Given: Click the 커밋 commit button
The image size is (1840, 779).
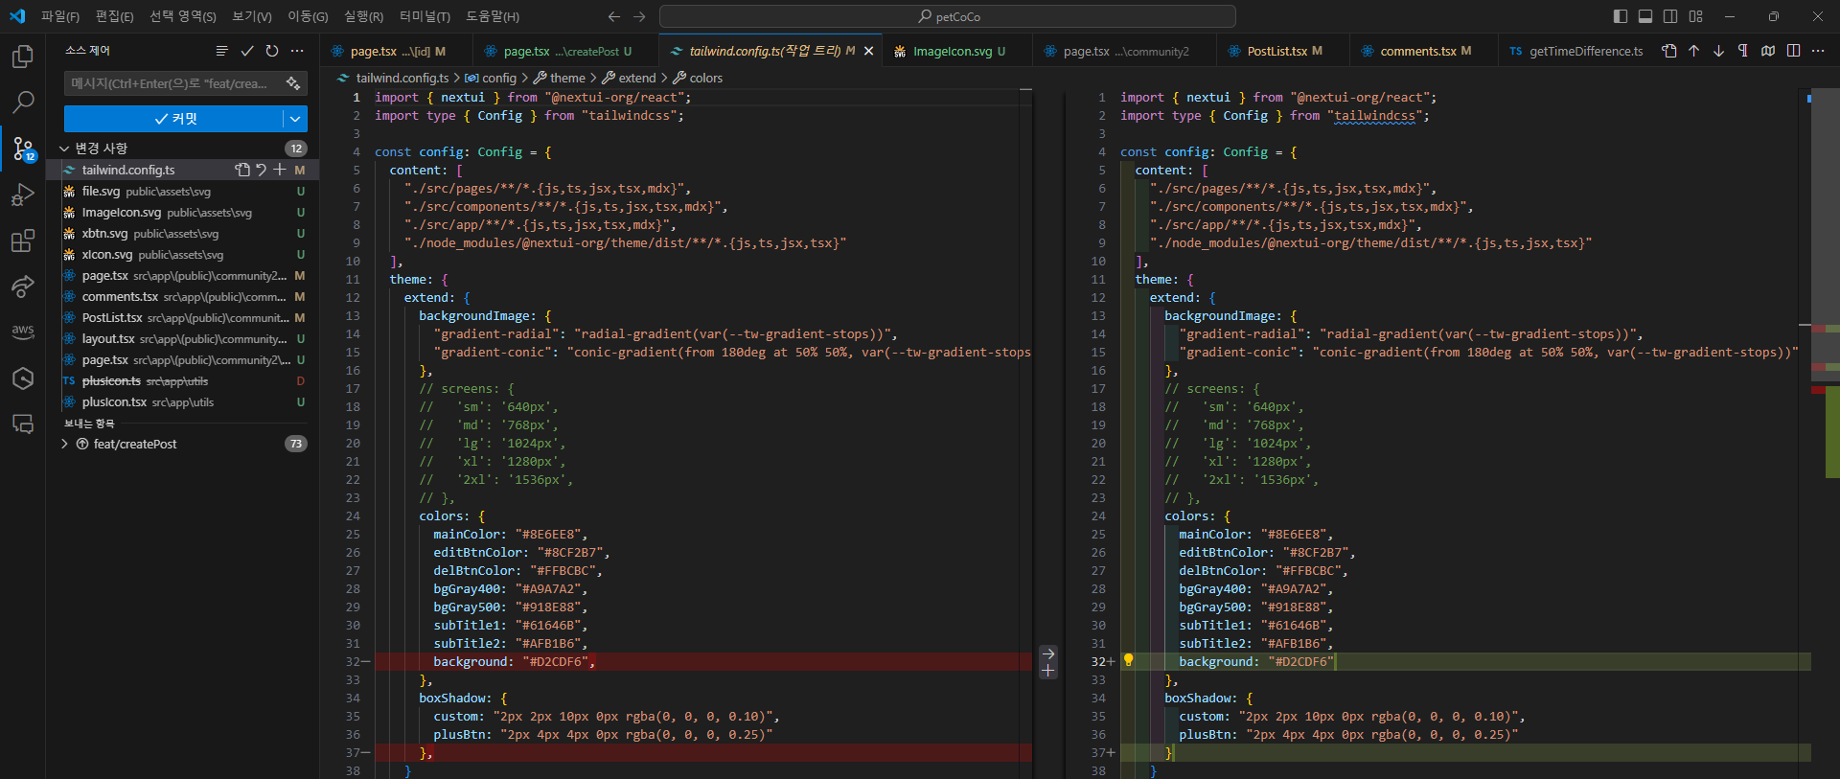Looking at the screenshot, I should coord(174,119).
